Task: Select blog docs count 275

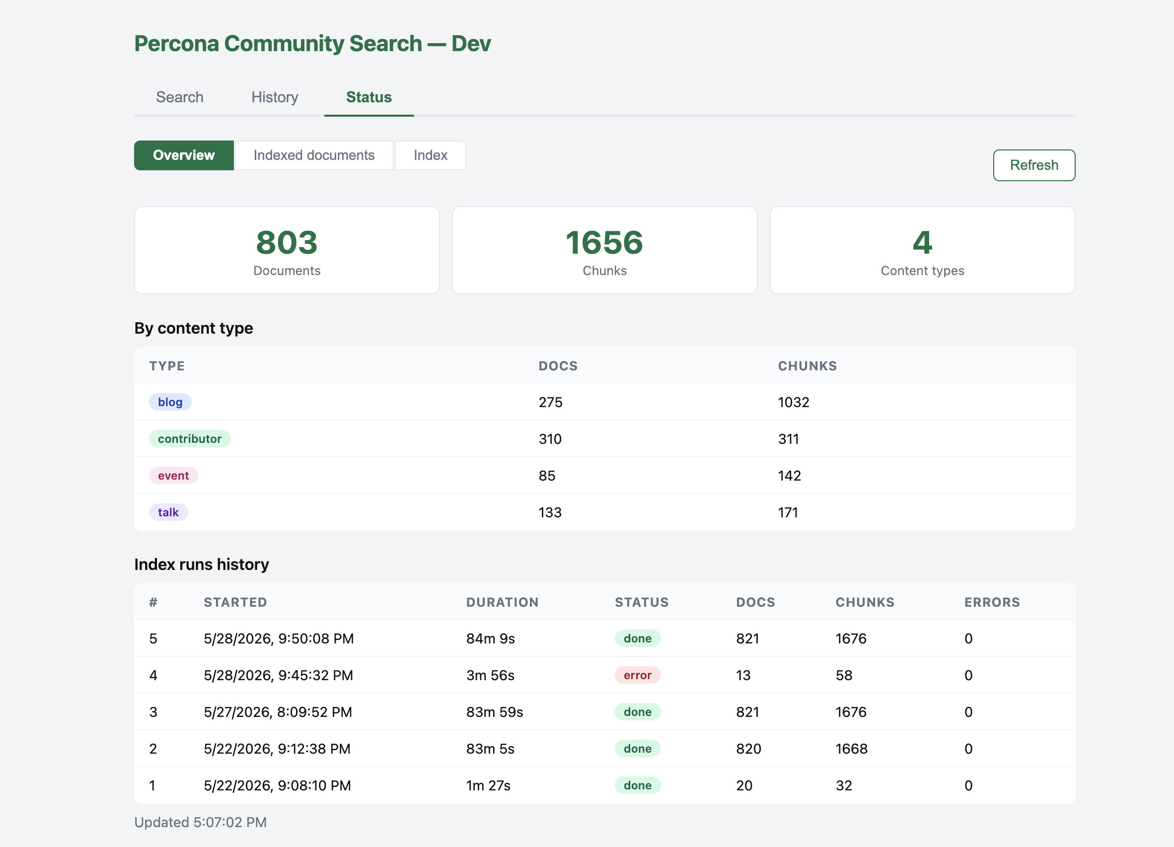Action: pyautogui.click(x=550, y=402)
